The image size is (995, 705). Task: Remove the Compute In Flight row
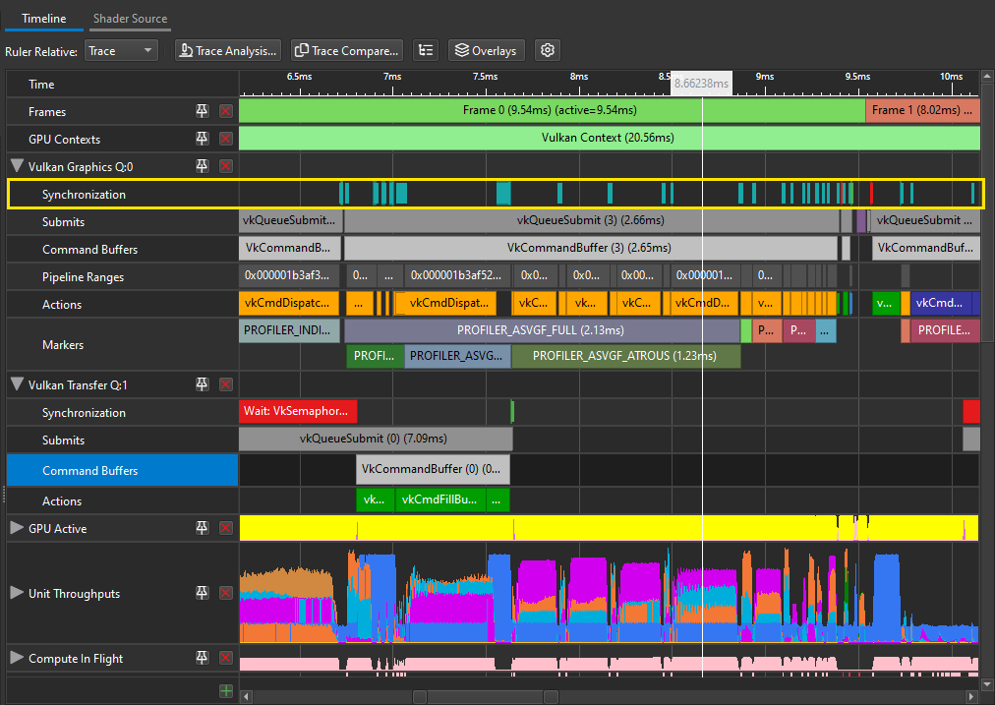tap(226, 658)
